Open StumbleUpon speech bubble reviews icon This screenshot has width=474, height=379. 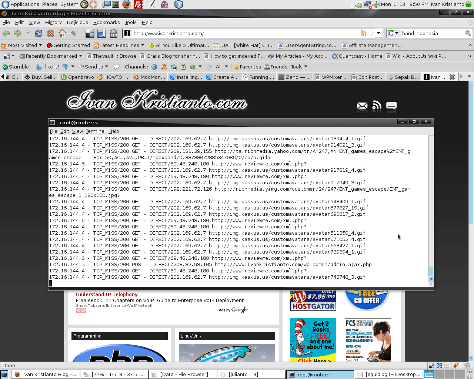[x=116, y=67]
